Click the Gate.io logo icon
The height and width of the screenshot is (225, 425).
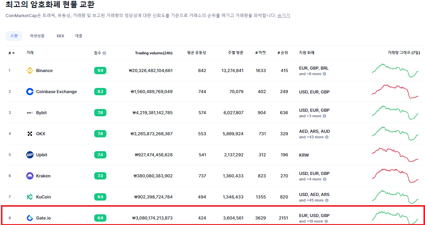[x=30, y=218]
